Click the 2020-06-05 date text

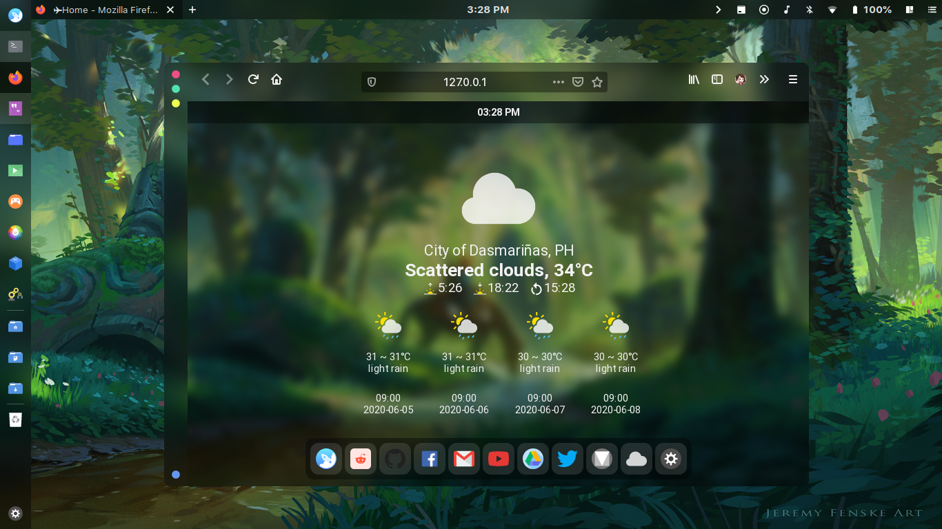(388, 410)
